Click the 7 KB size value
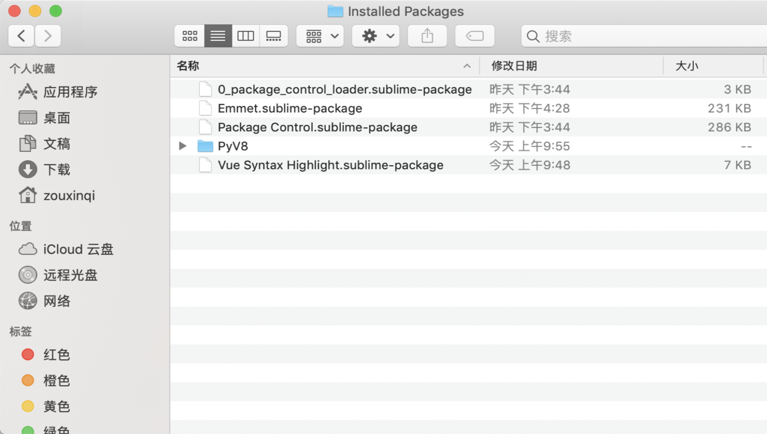The image size is (767, 434). pos(738,165)
